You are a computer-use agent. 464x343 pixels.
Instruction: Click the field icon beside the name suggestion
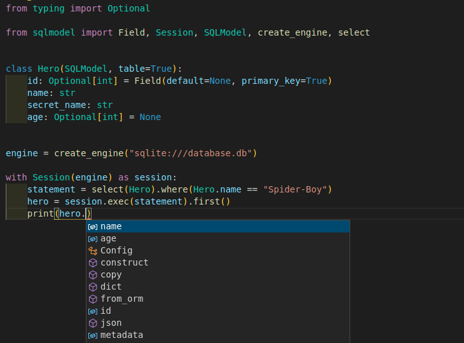[x=93, y=227]
